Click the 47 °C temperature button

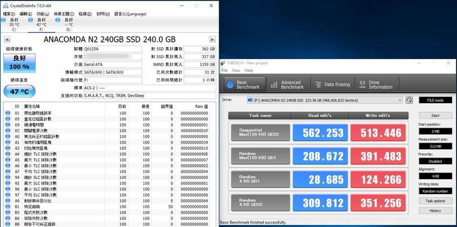pos(19,92)
